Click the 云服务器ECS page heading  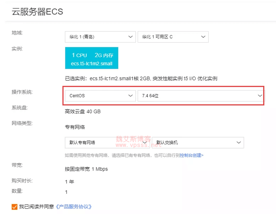coord(37,12)
